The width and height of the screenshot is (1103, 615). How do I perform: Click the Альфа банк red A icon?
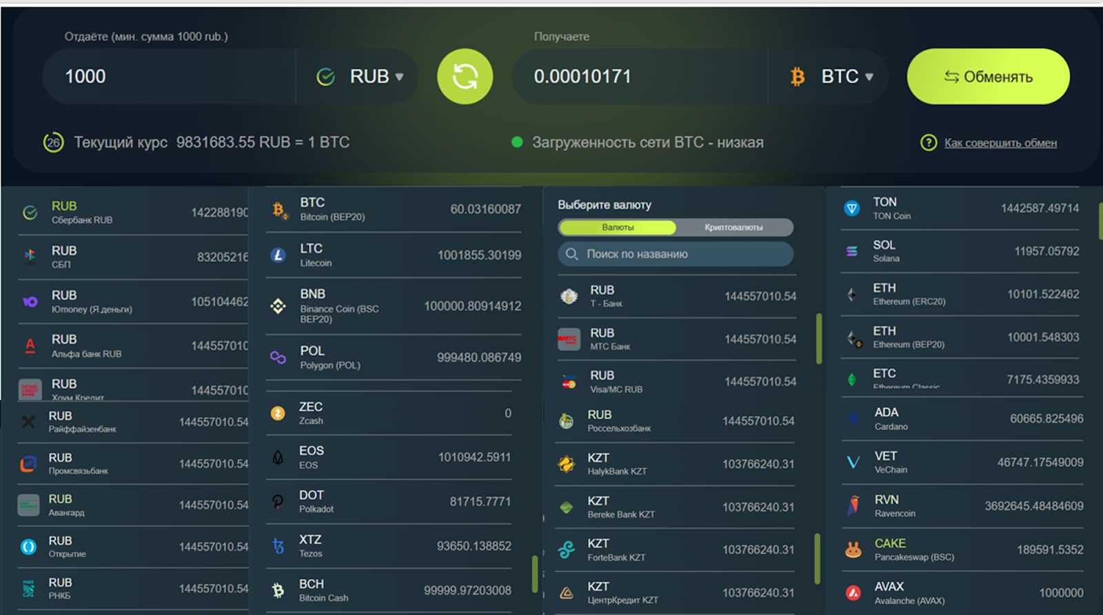[30, 345]
